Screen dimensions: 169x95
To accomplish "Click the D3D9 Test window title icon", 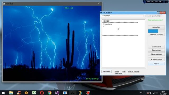I will click(4, 4).
